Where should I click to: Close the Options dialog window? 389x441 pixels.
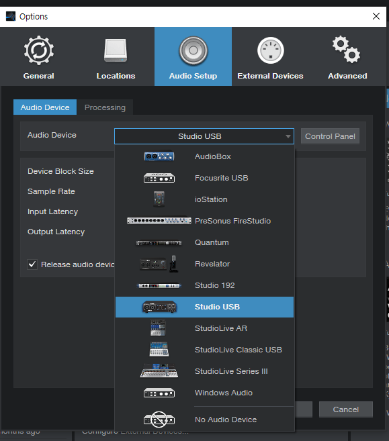tap(376, 16)
